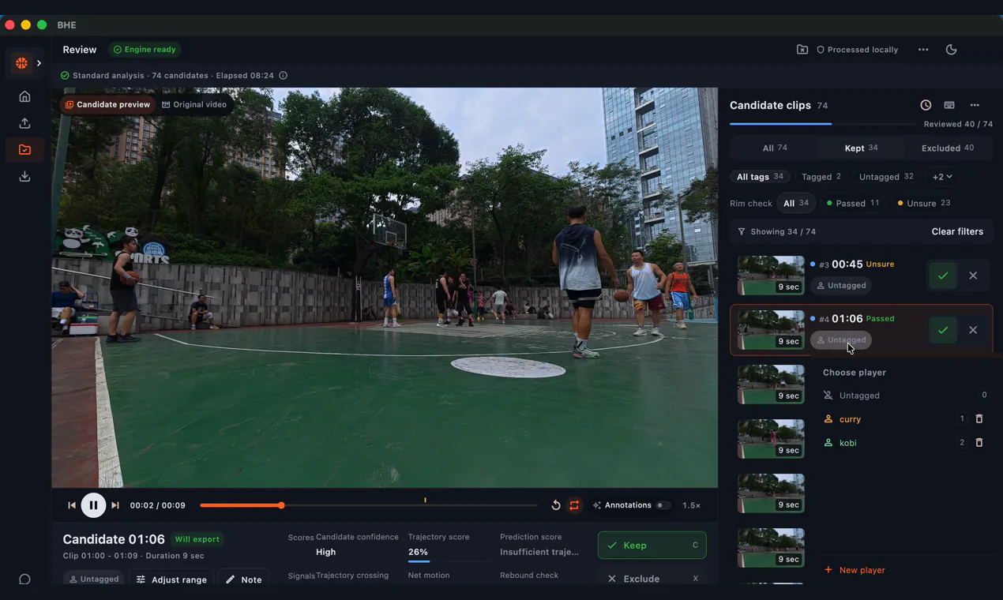Toggle Untagged player dropdown on clip 01:06
Screen dimensions: 1003x600
pos(841,339)
